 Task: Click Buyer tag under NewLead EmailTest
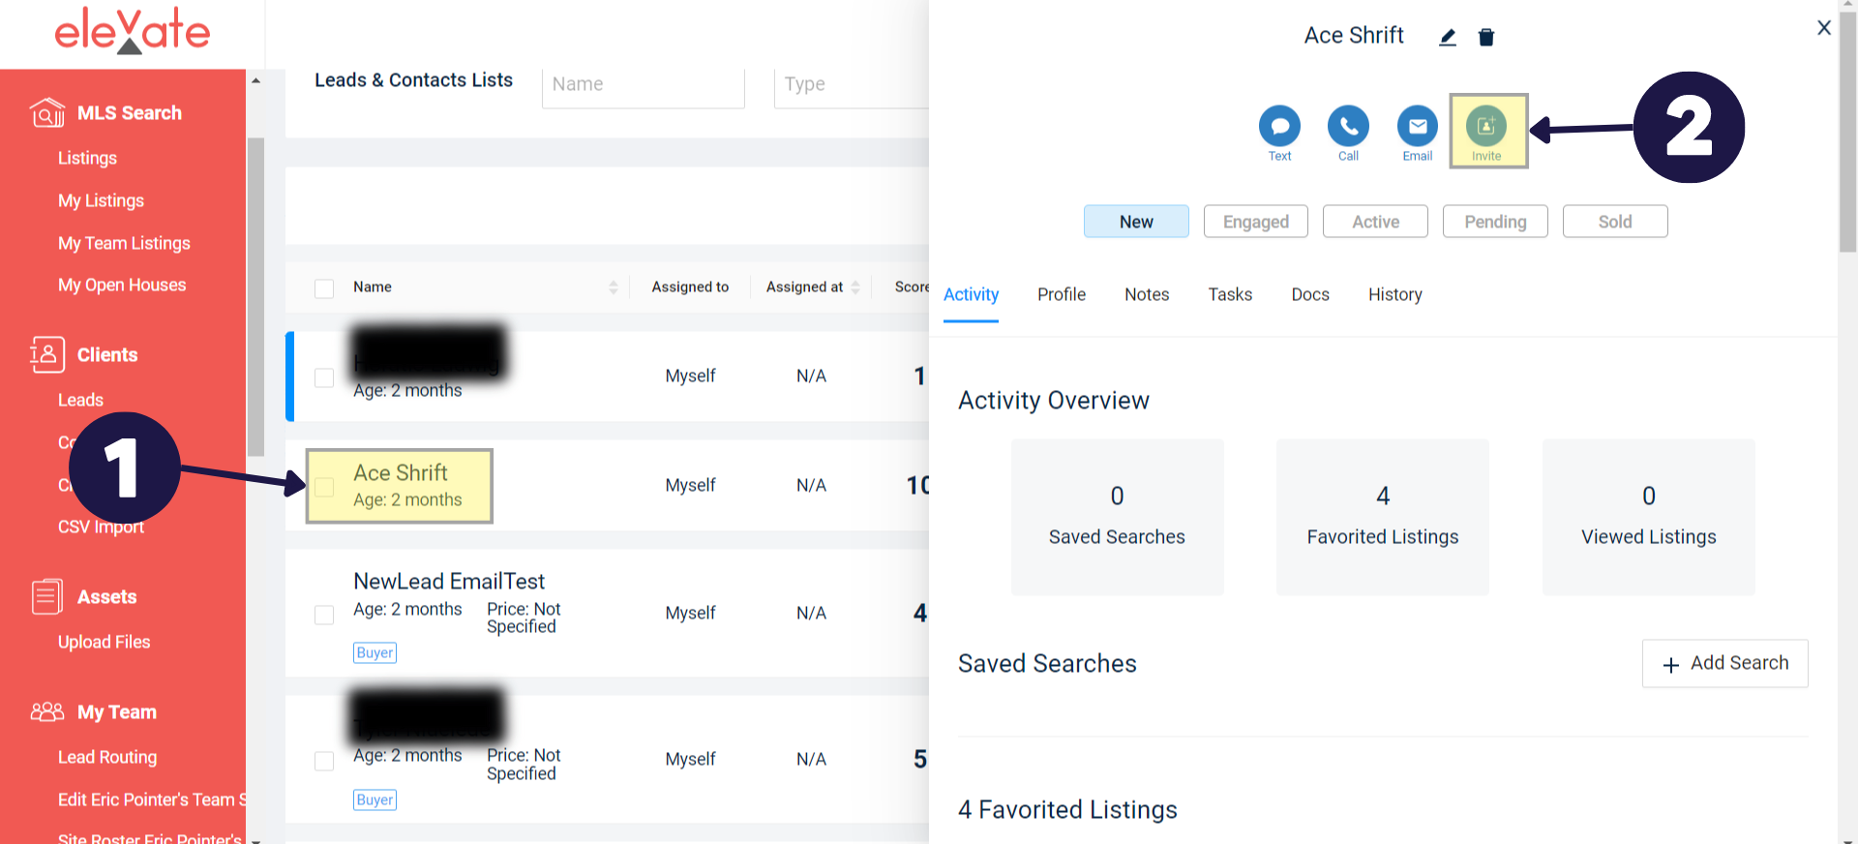pyautogui.click(x=375, y=653)
